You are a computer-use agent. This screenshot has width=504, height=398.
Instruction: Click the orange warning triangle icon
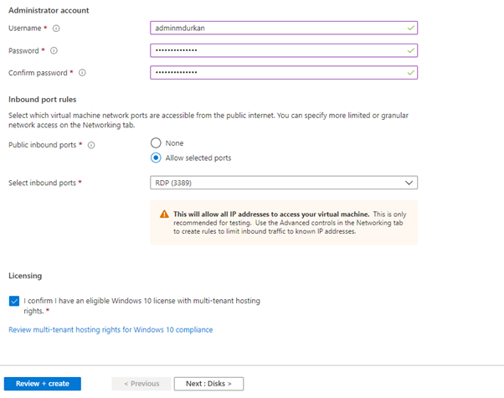164,214
